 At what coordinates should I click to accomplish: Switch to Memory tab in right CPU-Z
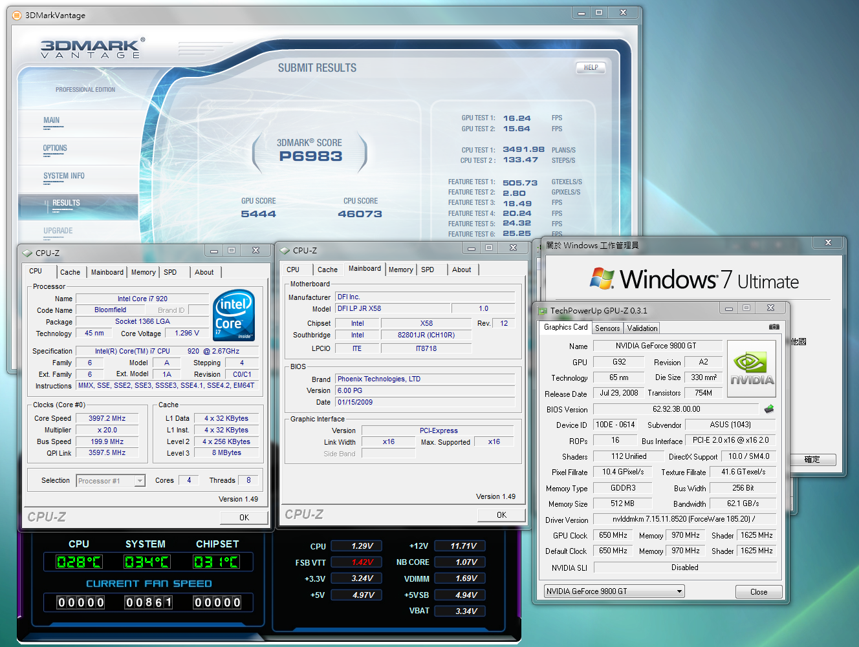pyautogui.click(x=401, y=270)
